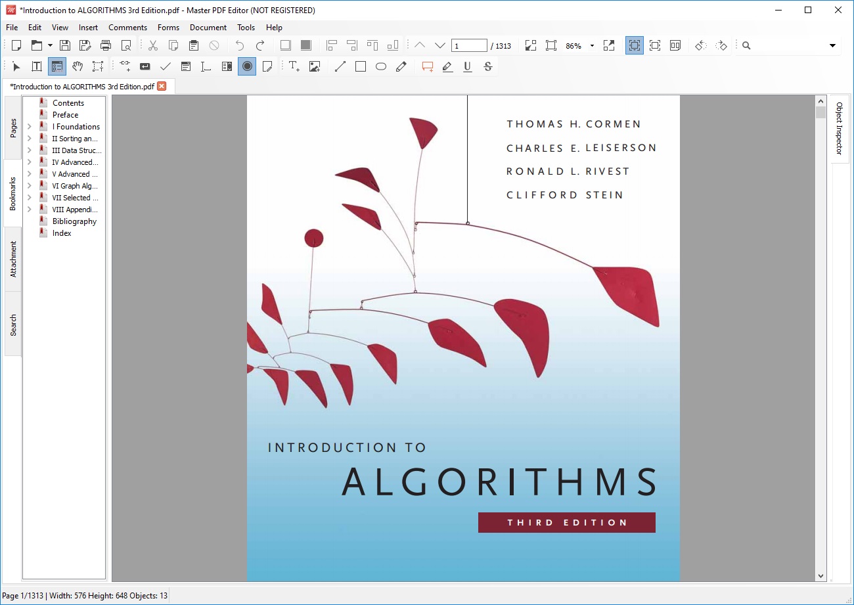Select the Ellipse drawing tool
Image resolution: width=854 pixels, height=605 pixels.
(381, 66)
